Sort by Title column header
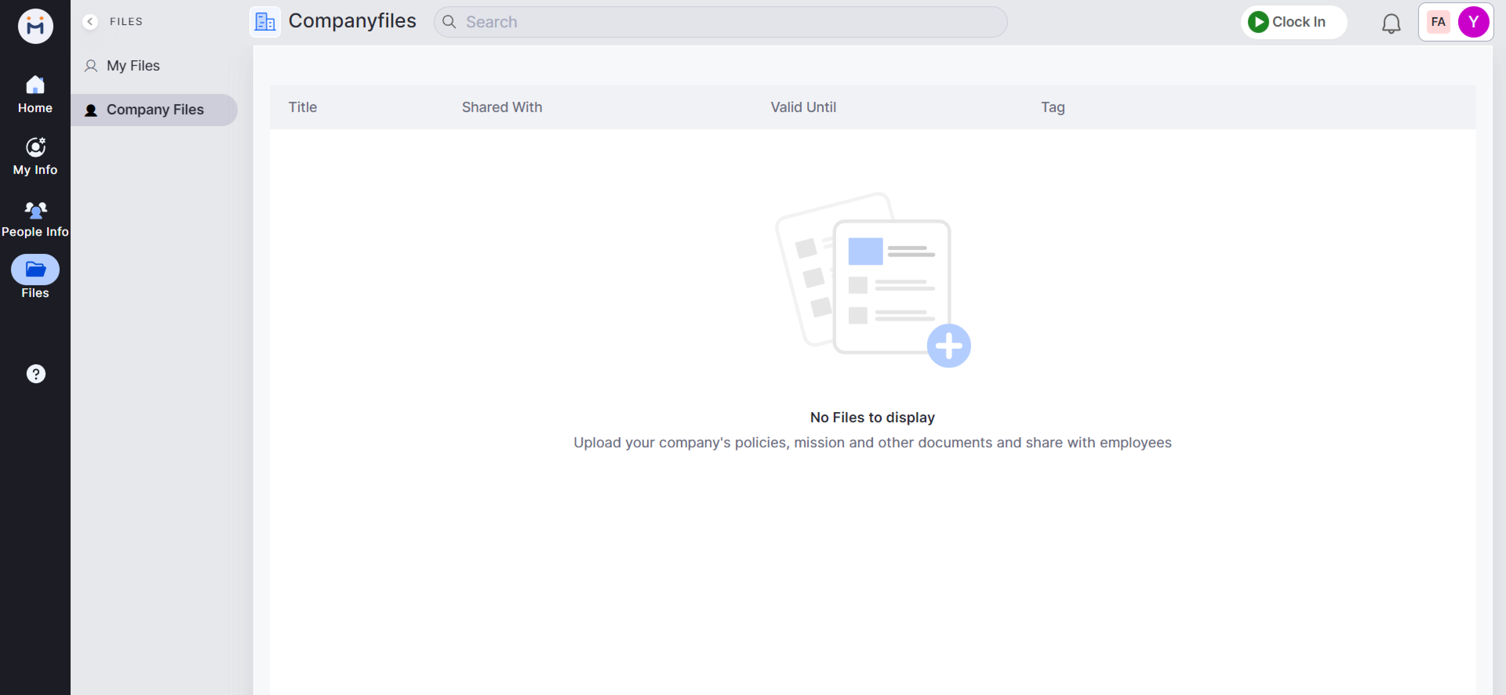Screen dimensions: 1506x695 pyautogui.click(x=302, y=107)
